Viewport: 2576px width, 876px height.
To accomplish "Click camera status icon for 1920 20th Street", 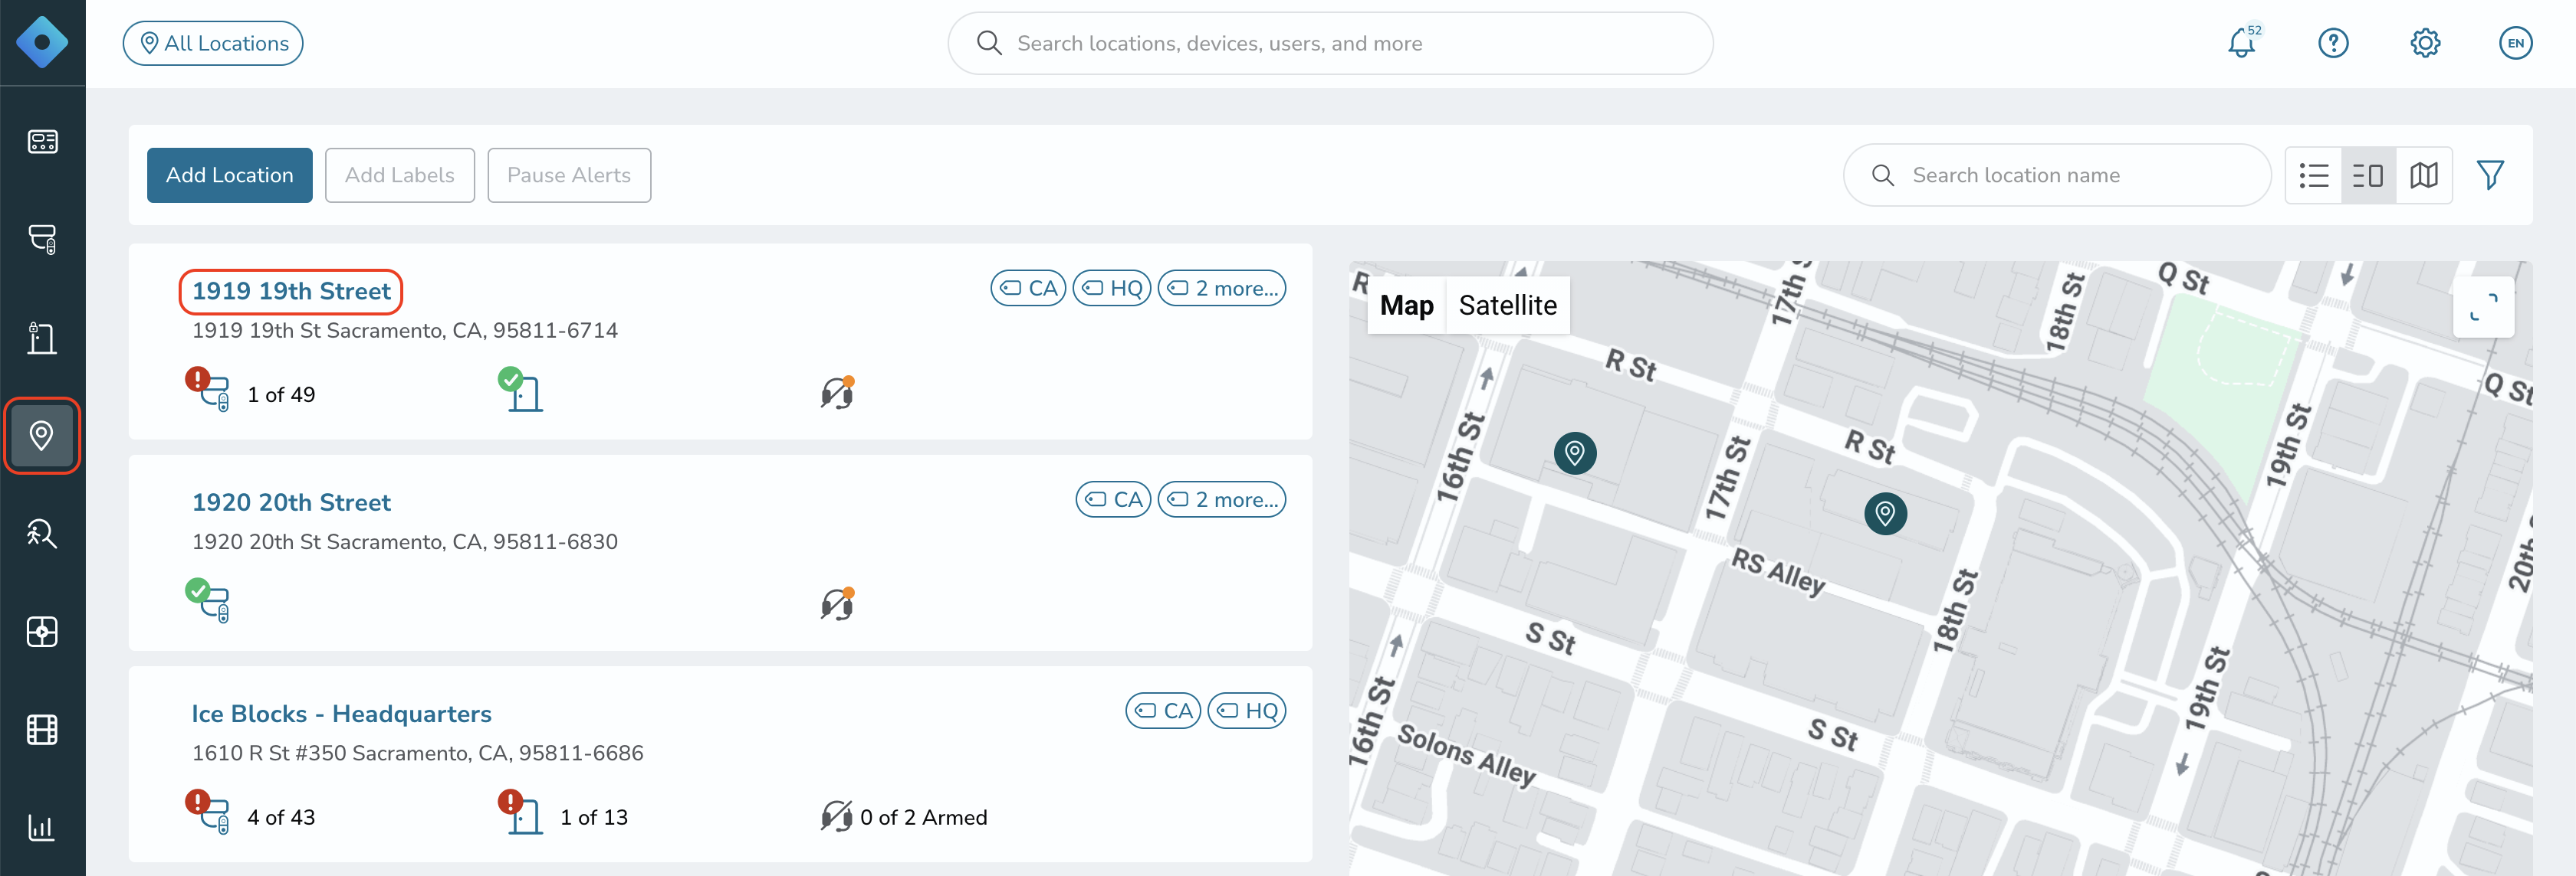I will pos(208,600).
